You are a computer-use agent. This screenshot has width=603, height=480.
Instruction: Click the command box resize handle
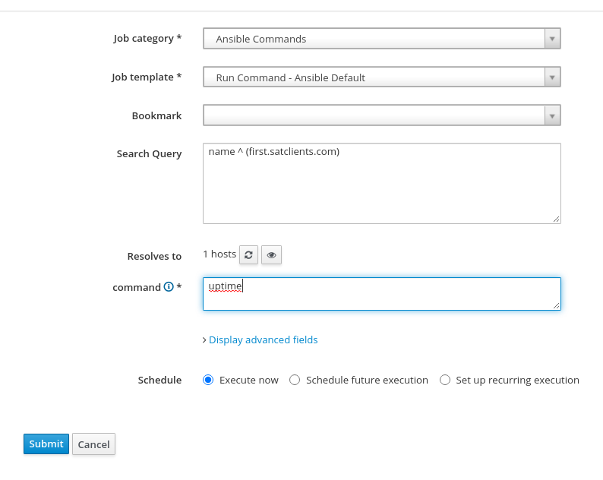tap(556, 305)
